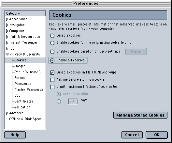The height and width of the screenshot is (143, 172).
Task: Expand the Navigator category triangle
Action: 7,25
